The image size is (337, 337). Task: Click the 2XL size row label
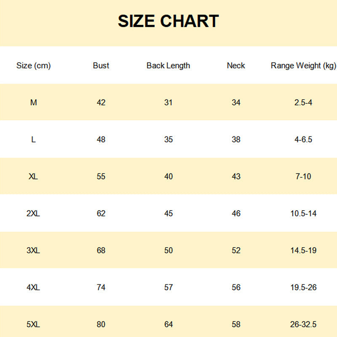click(33, 214)
